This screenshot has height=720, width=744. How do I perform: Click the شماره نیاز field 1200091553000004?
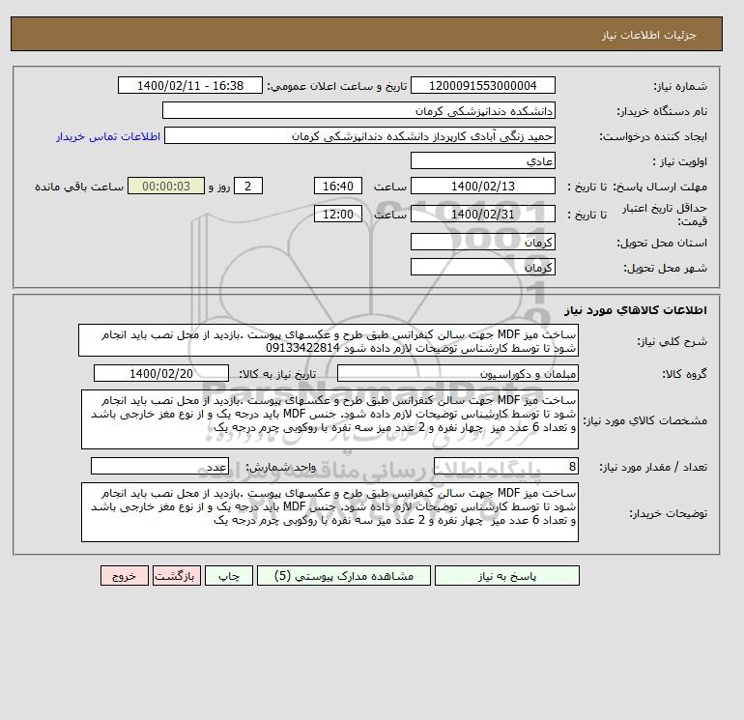coord(482,85)
